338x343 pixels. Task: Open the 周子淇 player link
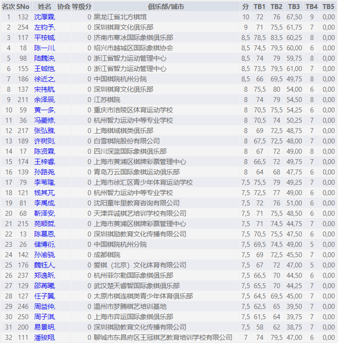(44, 317)
